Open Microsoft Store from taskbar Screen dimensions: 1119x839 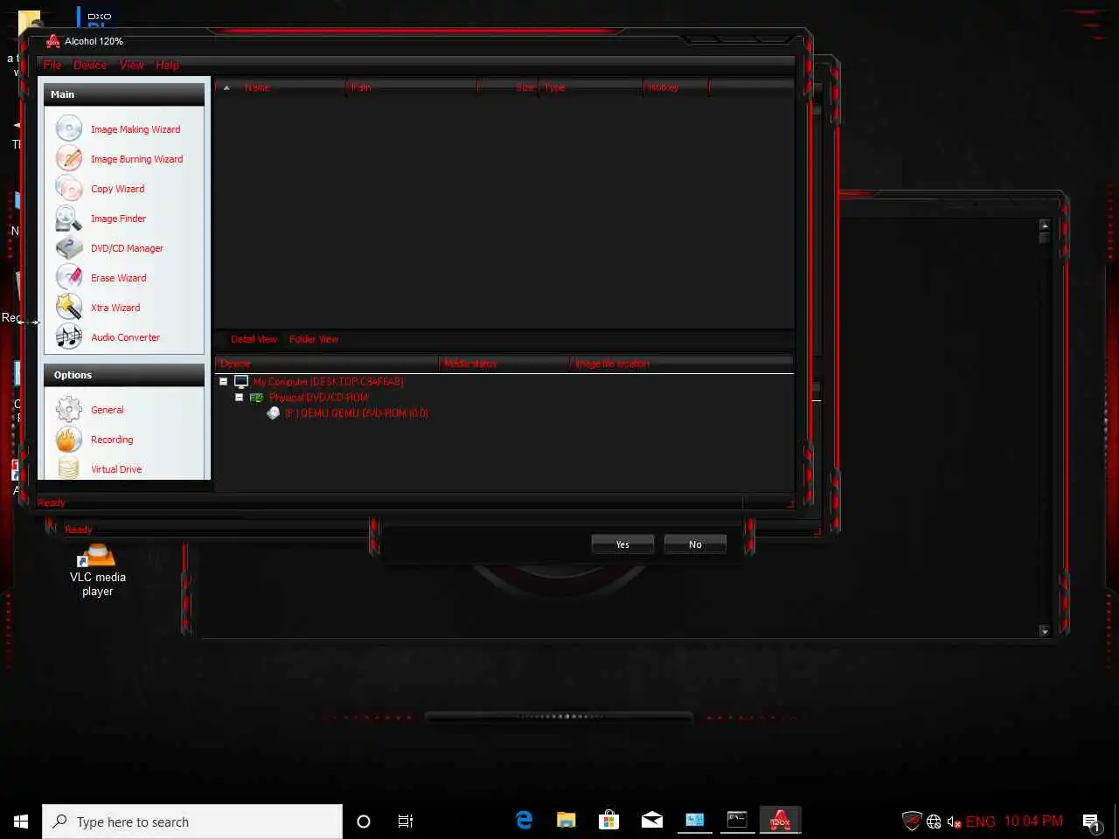[x=608, y=820]
